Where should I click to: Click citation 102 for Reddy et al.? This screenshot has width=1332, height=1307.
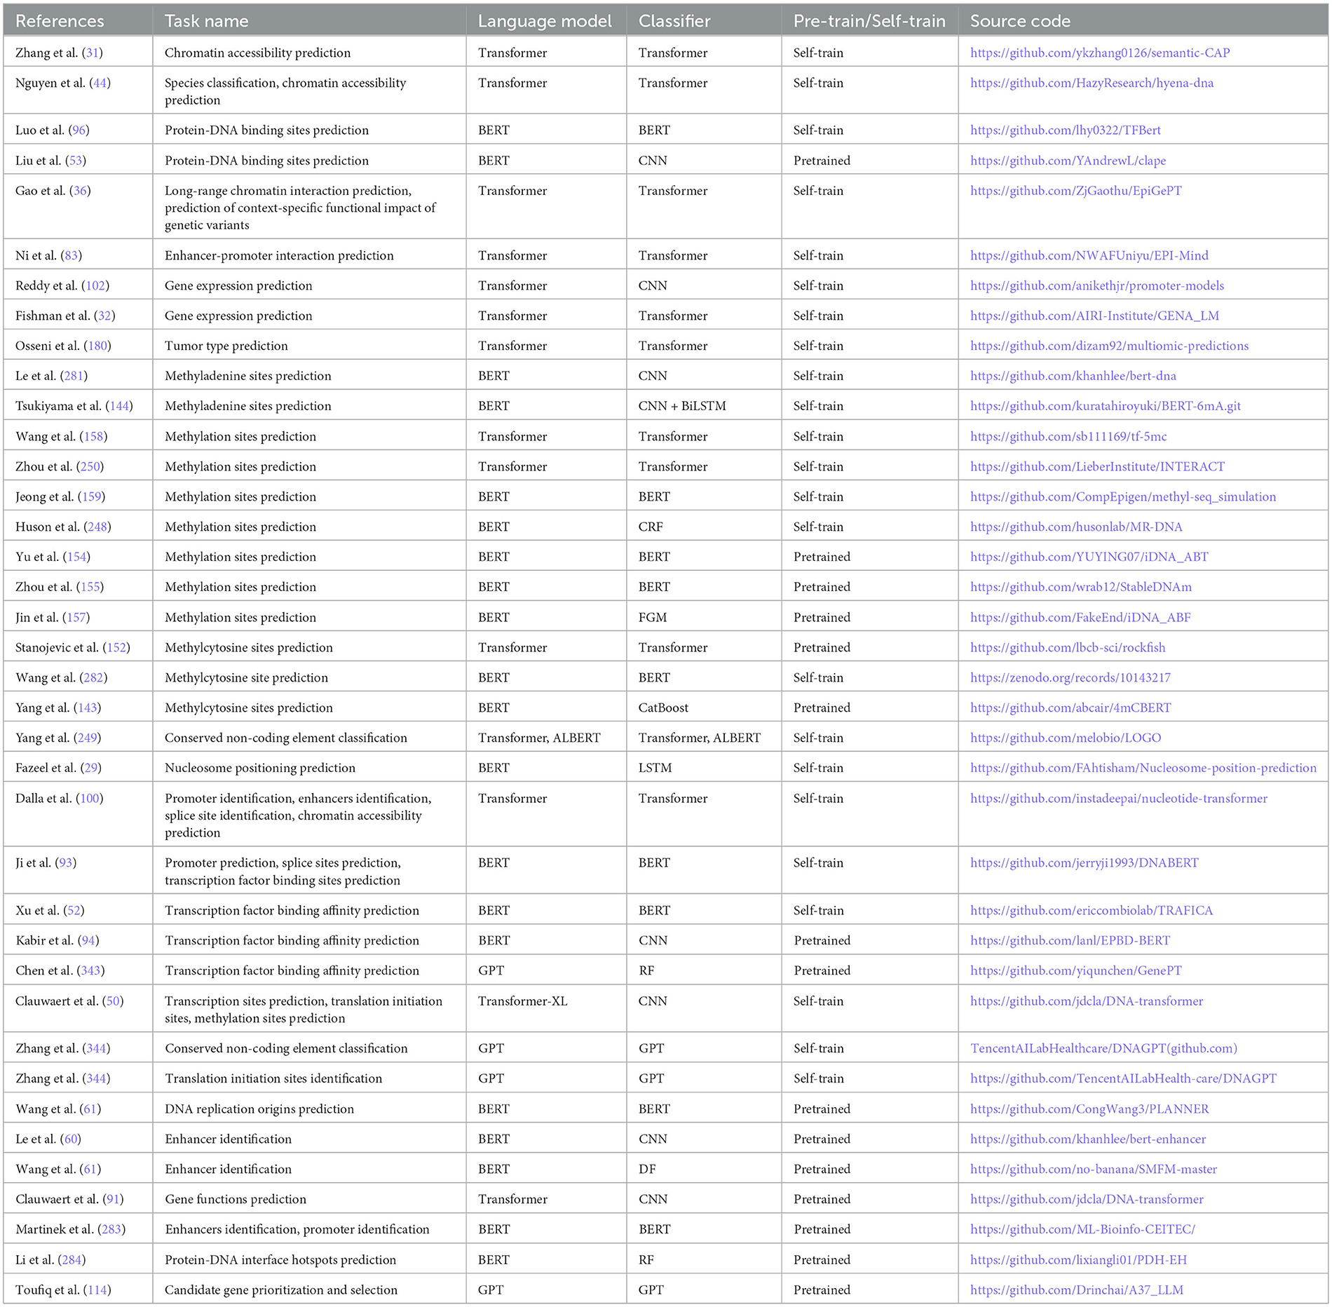(x=95, y=285)
